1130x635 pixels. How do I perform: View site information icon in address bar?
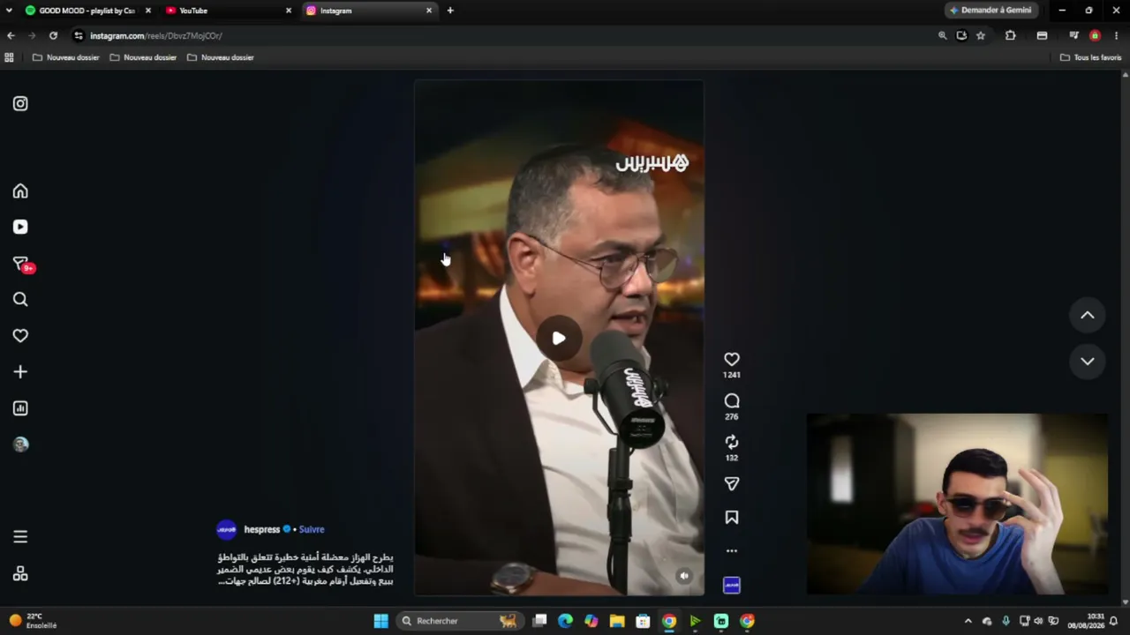click(79, 35)
